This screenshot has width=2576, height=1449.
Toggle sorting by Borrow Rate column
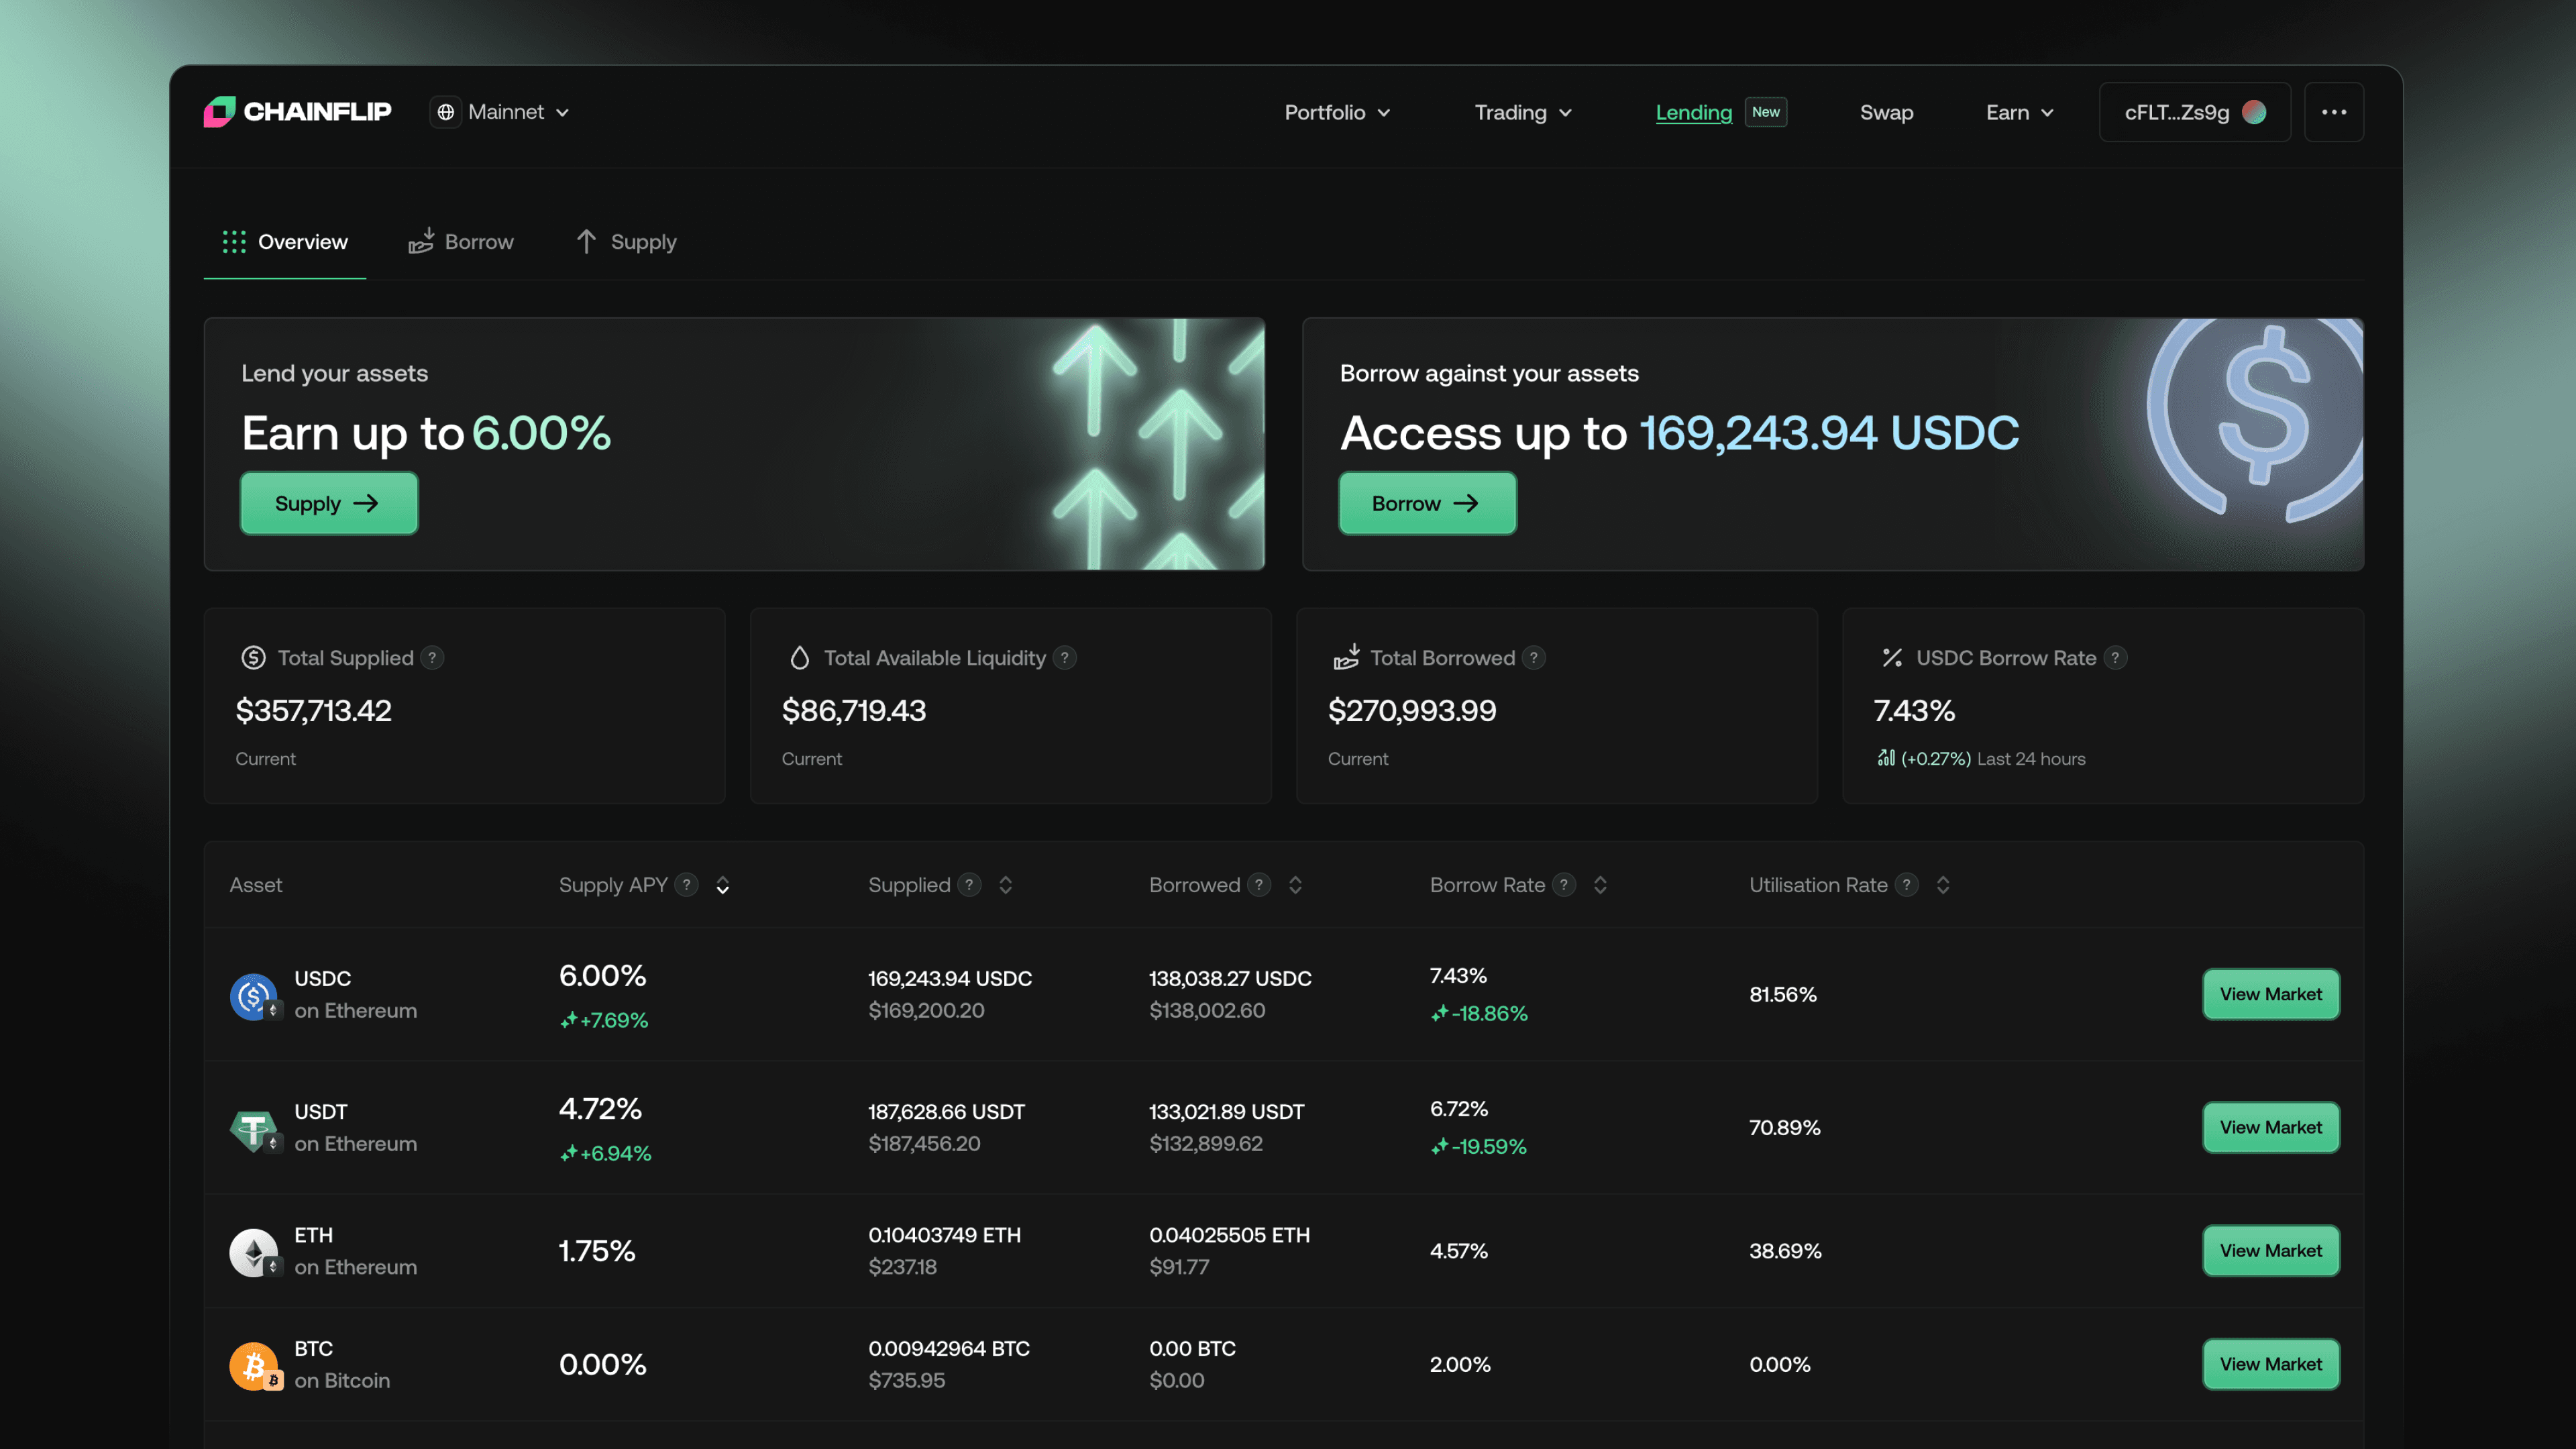(x=1600, y=885)
